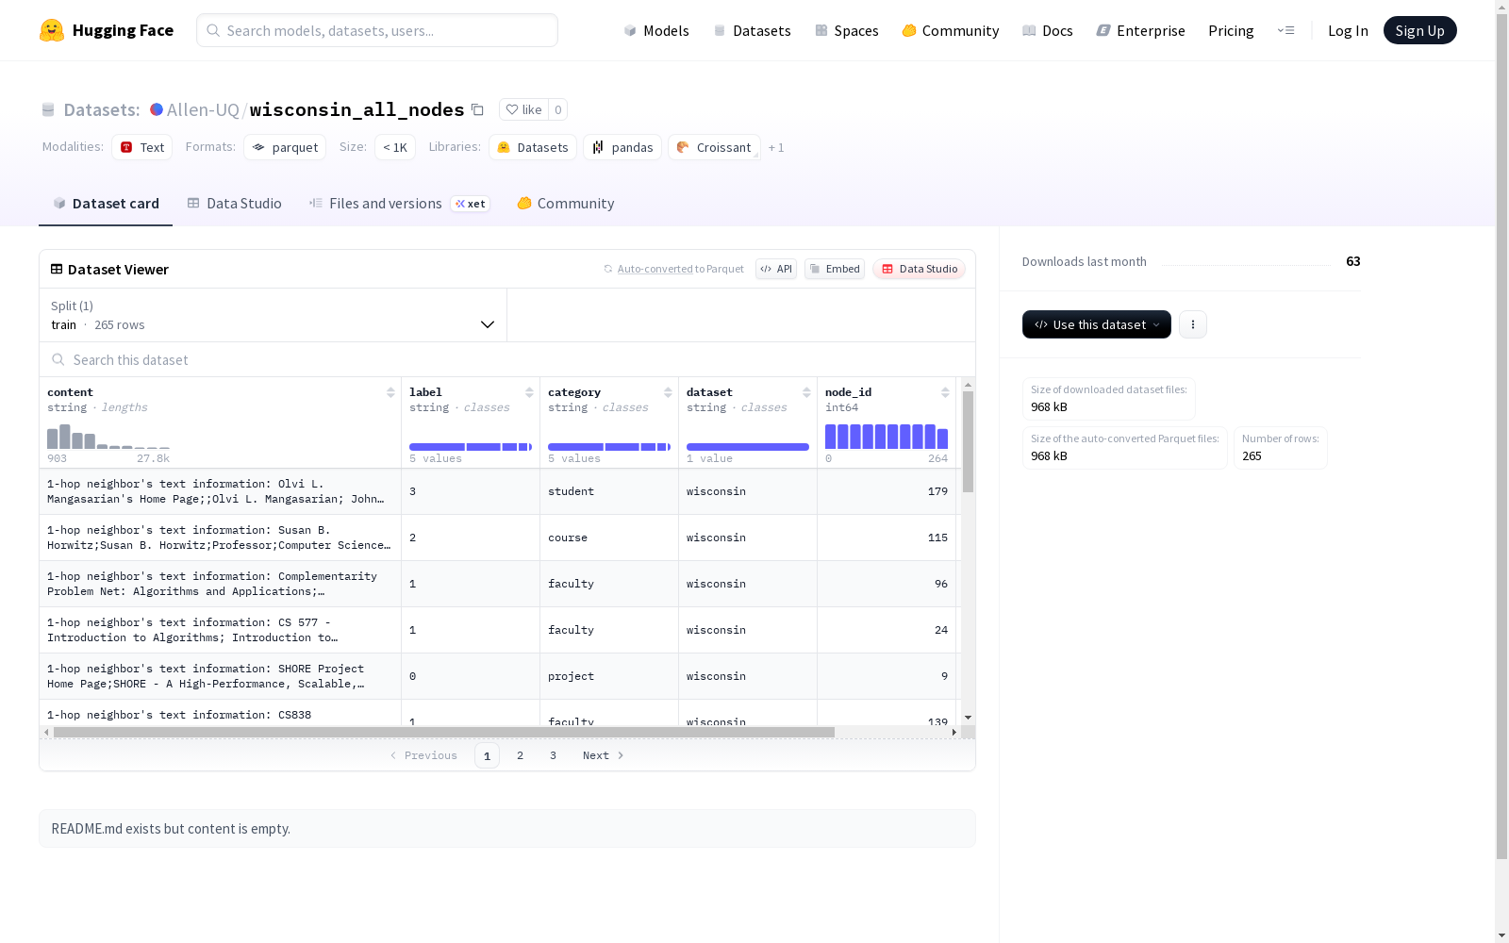Image resolution: width=1509 pixels, height=943 pixels.
Task: Click the Downloads last month value 63
Action: tap(1353, 261)
